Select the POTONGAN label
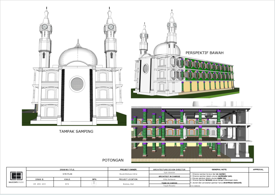The image size is (275, 195). (x=113, y=160)
